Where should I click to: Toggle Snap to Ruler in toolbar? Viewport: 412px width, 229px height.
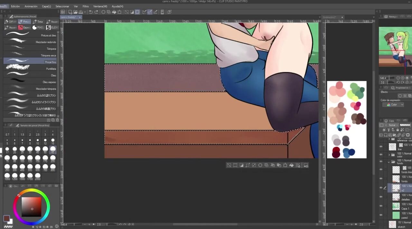click(144, 12)
